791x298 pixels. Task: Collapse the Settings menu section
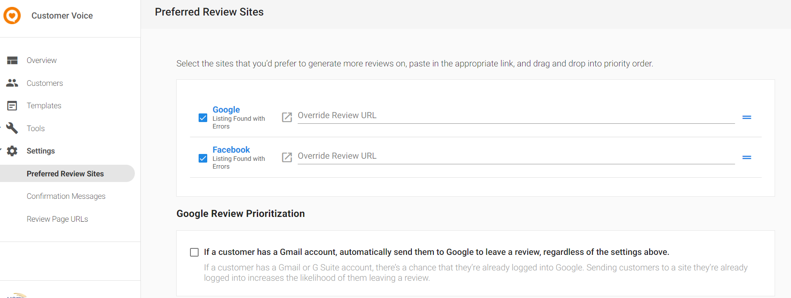click(1, 150)
